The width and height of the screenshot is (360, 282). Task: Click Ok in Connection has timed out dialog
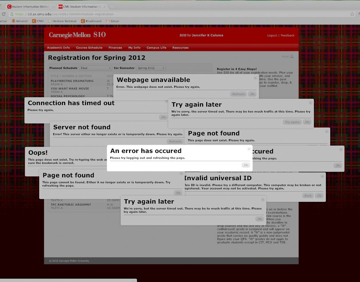click(x=163, y=117)
